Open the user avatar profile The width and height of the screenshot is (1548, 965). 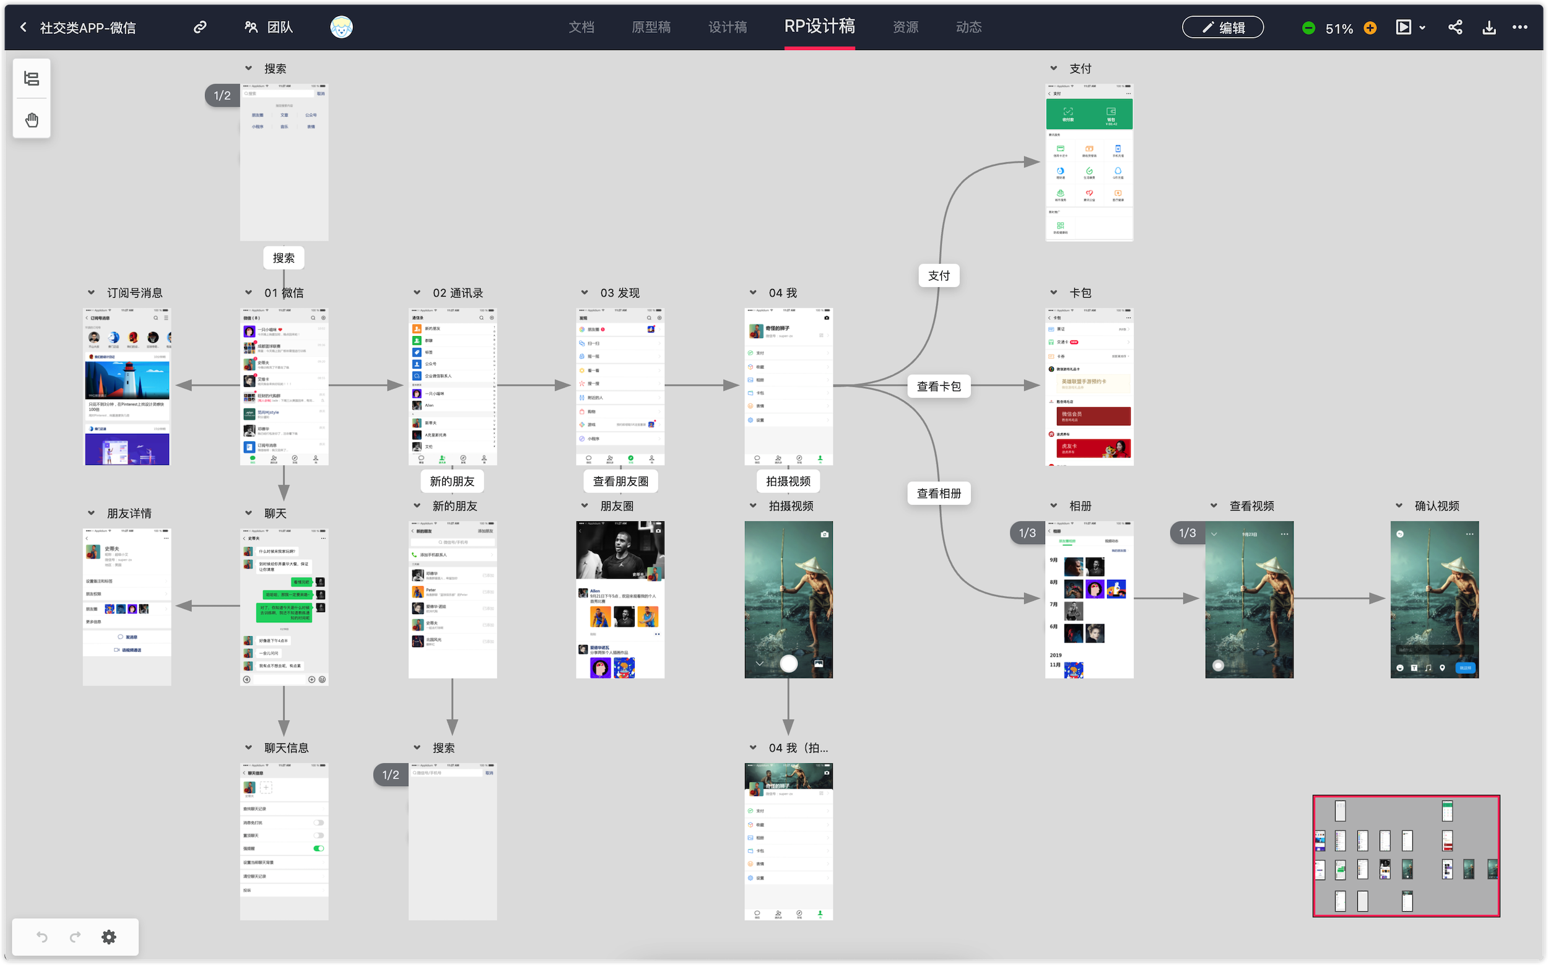(x=342, y=27)
